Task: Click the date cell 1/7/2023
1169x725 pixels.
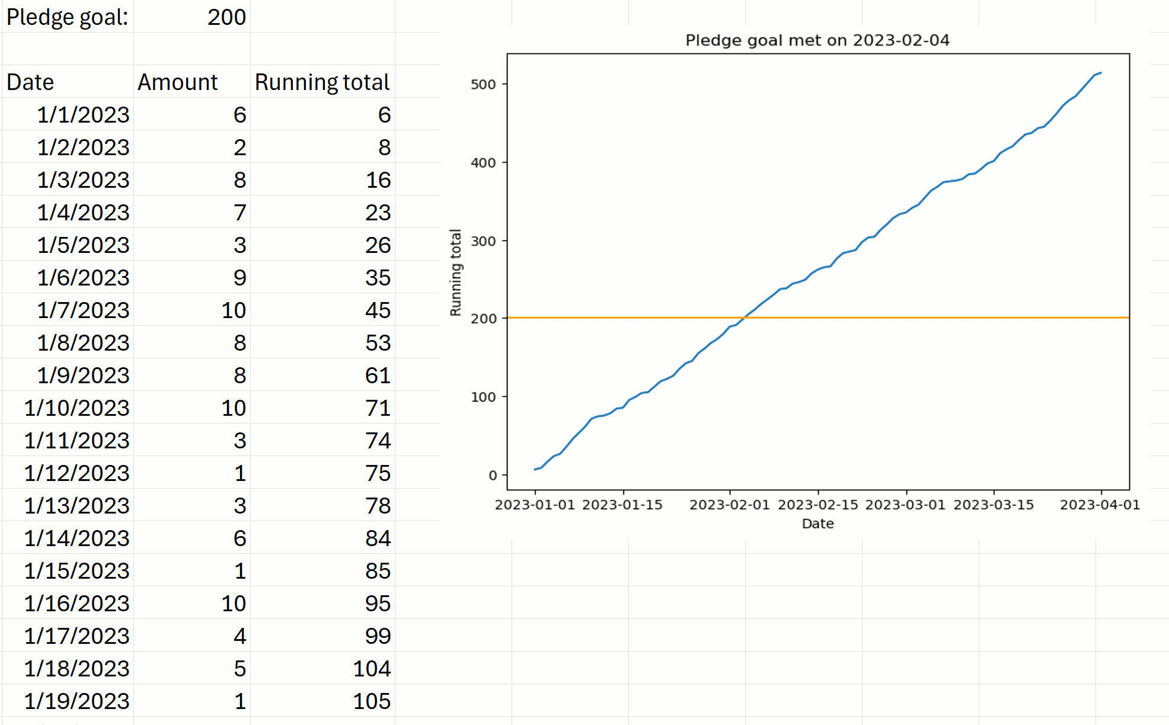Action: point(83,310)
